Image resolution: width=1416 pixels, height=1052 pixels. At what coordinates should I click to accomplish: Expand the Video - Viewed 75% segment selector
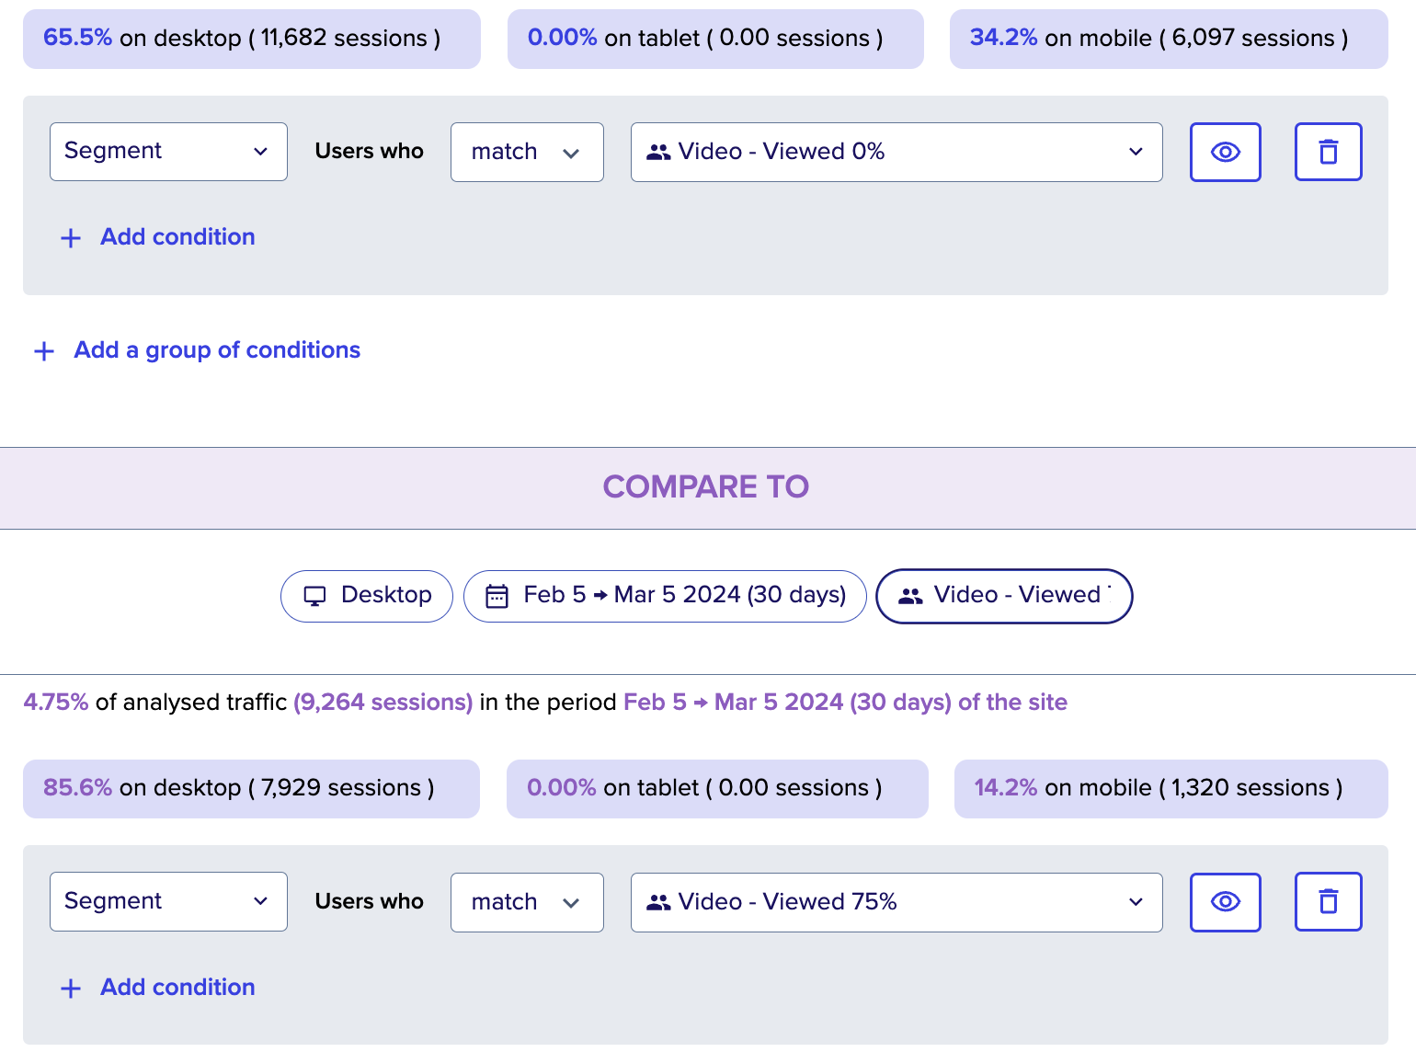click(896, 902)
